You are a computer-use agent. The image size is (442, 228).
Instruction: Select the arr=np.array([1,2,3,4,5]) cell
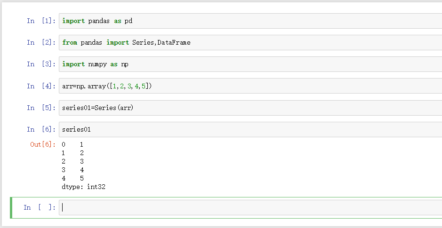[250, 86]
